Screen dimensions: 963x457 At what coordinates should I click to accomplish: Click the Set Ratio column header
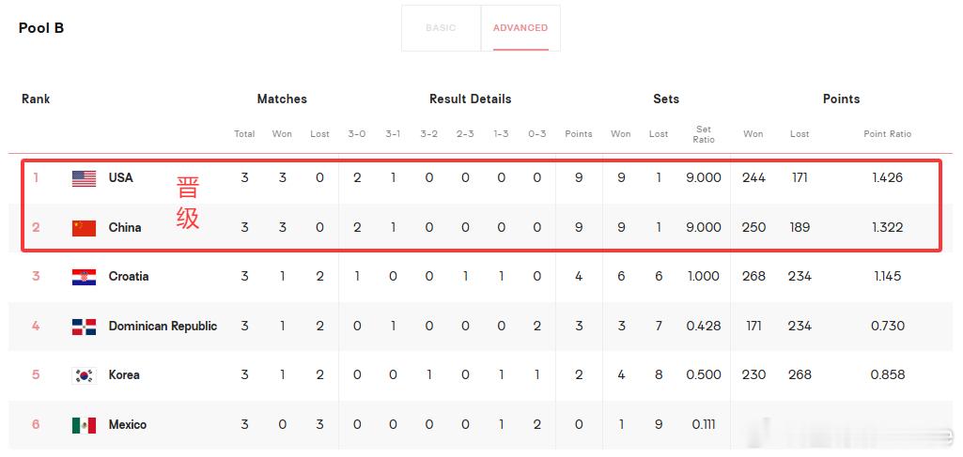tap(703, 134)
